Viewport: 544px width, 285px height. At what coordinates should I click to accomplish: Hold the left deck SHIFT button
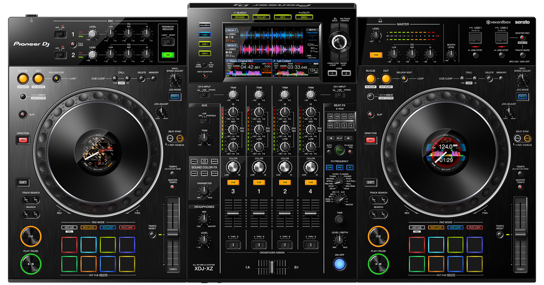[x=23, y=182]
